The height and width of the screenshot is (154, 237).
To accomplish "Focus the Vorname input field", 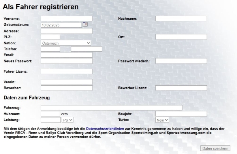I will [67, 19].
